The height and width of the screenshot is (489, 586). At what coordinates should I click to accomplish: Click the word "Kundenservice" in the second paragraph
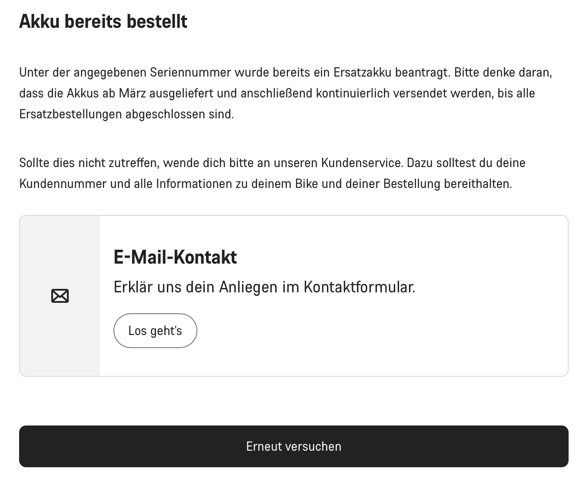[x=362, y=163]
